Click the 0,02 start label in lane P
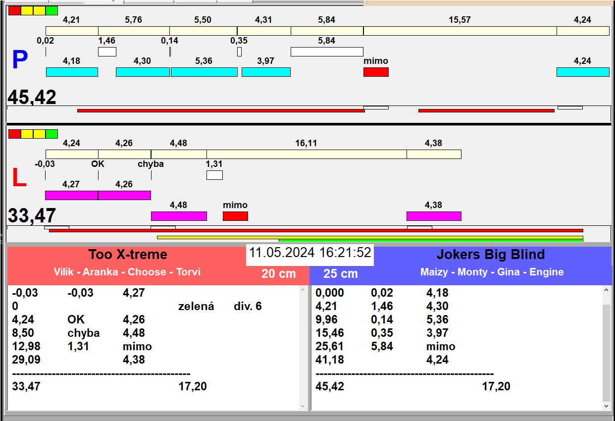615x421 pixels. tap(46, 41)
